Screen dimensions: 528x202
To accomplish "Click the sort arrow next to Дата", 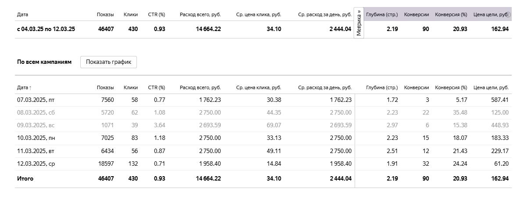I will click(x=30, y=88).
